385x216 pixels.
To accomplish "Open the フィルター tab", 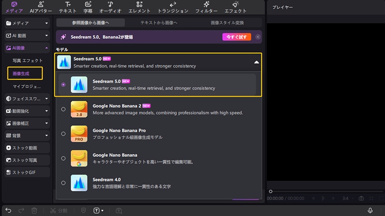I will [206, 7].
